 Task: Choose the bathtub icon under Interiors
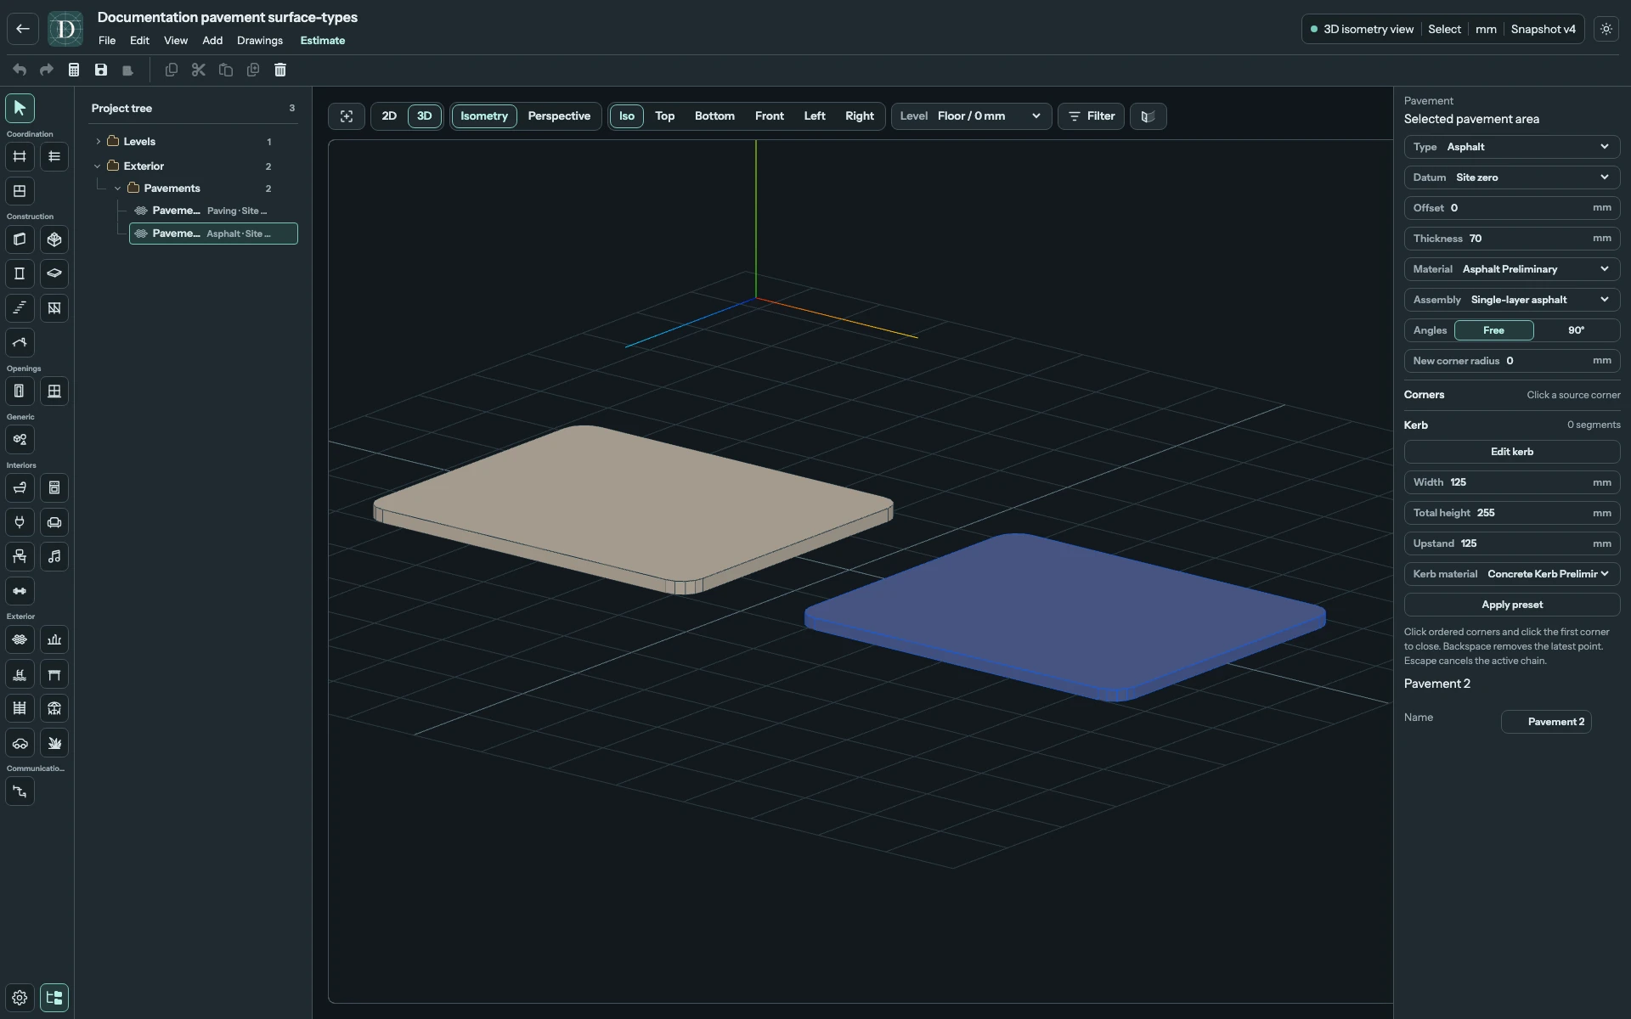tap(20, 487)
